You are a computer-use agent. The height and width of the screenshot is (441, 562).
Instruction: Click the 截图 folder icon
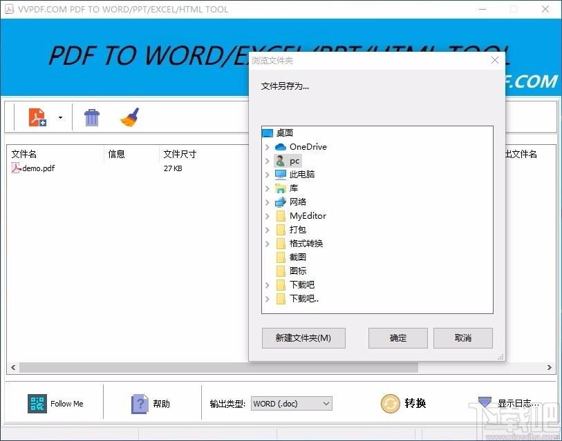pyautogui.click(x=281, y=257)
